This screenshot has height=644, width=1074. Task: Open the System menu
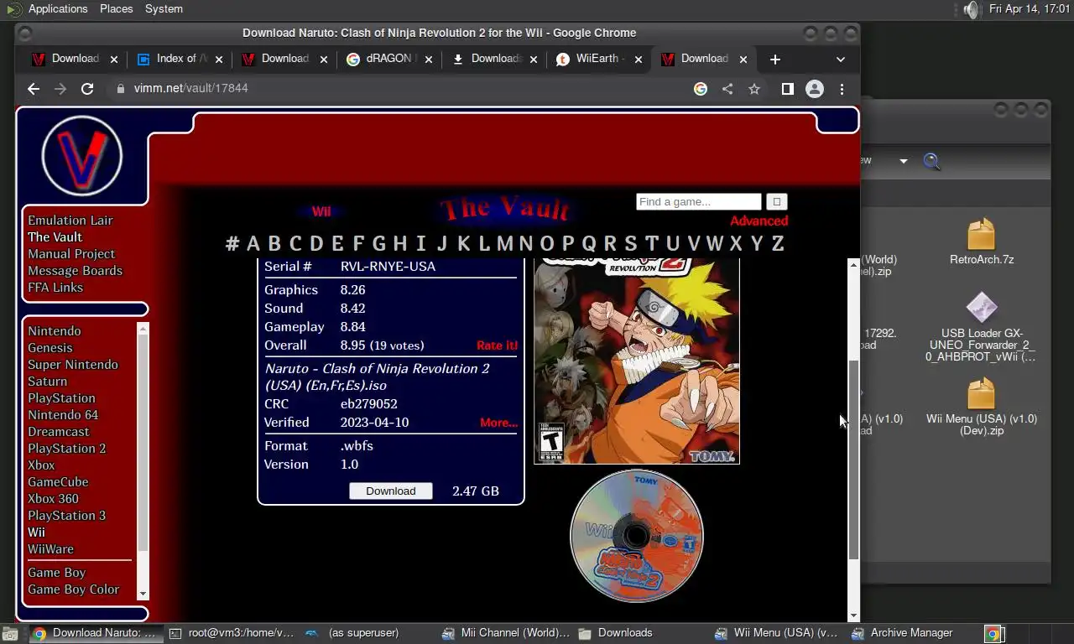click(164, 9)
